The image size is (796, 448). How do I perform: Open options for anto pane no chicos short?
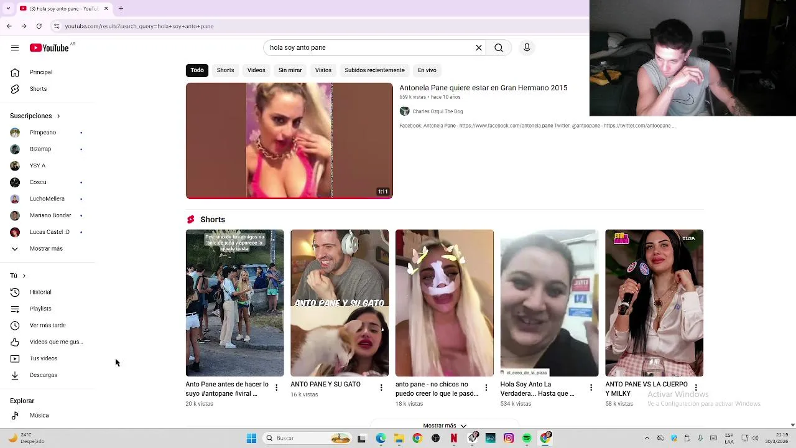coord(486,388)
